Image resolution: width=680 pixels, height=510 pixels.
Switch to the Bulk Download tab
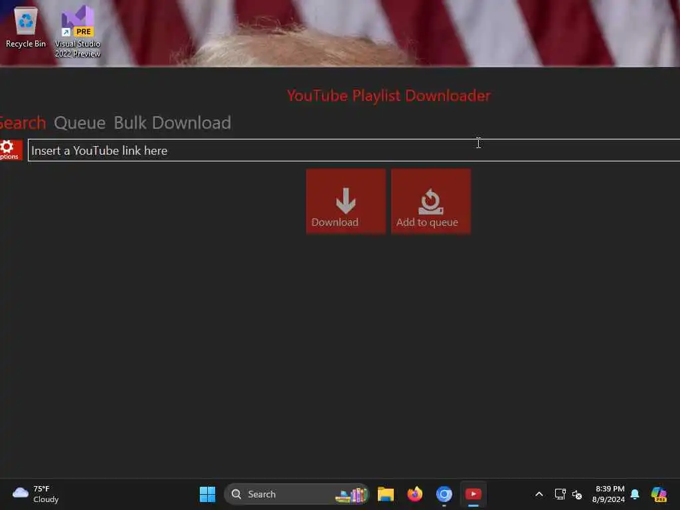point(172,123)
